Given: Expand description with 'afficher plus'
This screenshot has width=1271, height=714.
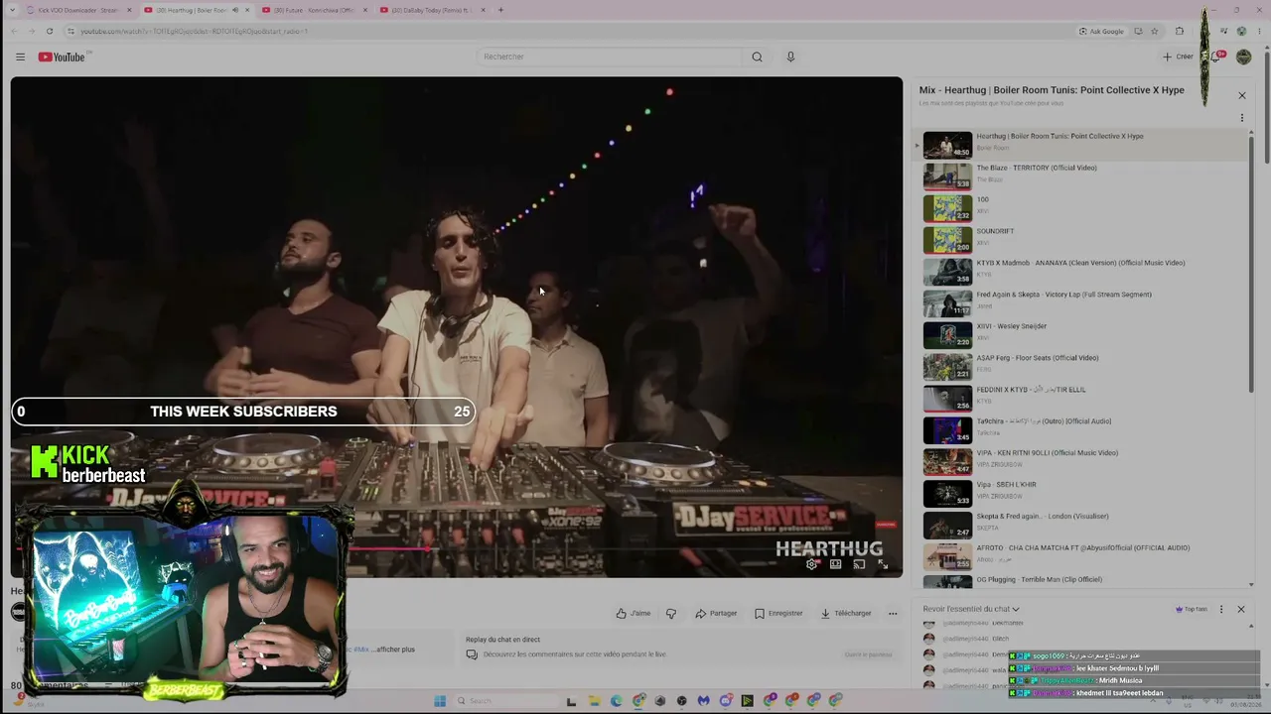Looking at the screenshot, I should (x=395, y=650).
